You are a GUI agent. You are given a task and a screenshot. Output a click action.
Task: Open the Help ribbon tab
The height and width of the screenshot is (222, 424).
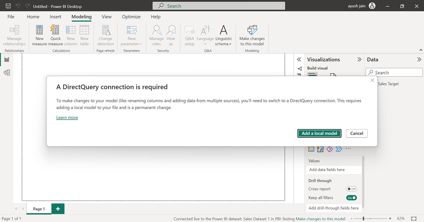click(155, 17)
